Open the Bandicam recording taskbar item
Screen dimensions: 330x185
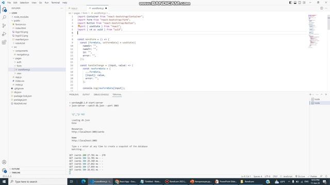click(175, 181)
